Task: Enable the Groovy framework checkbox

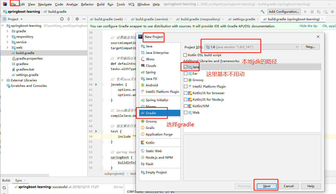Action: 186,80
